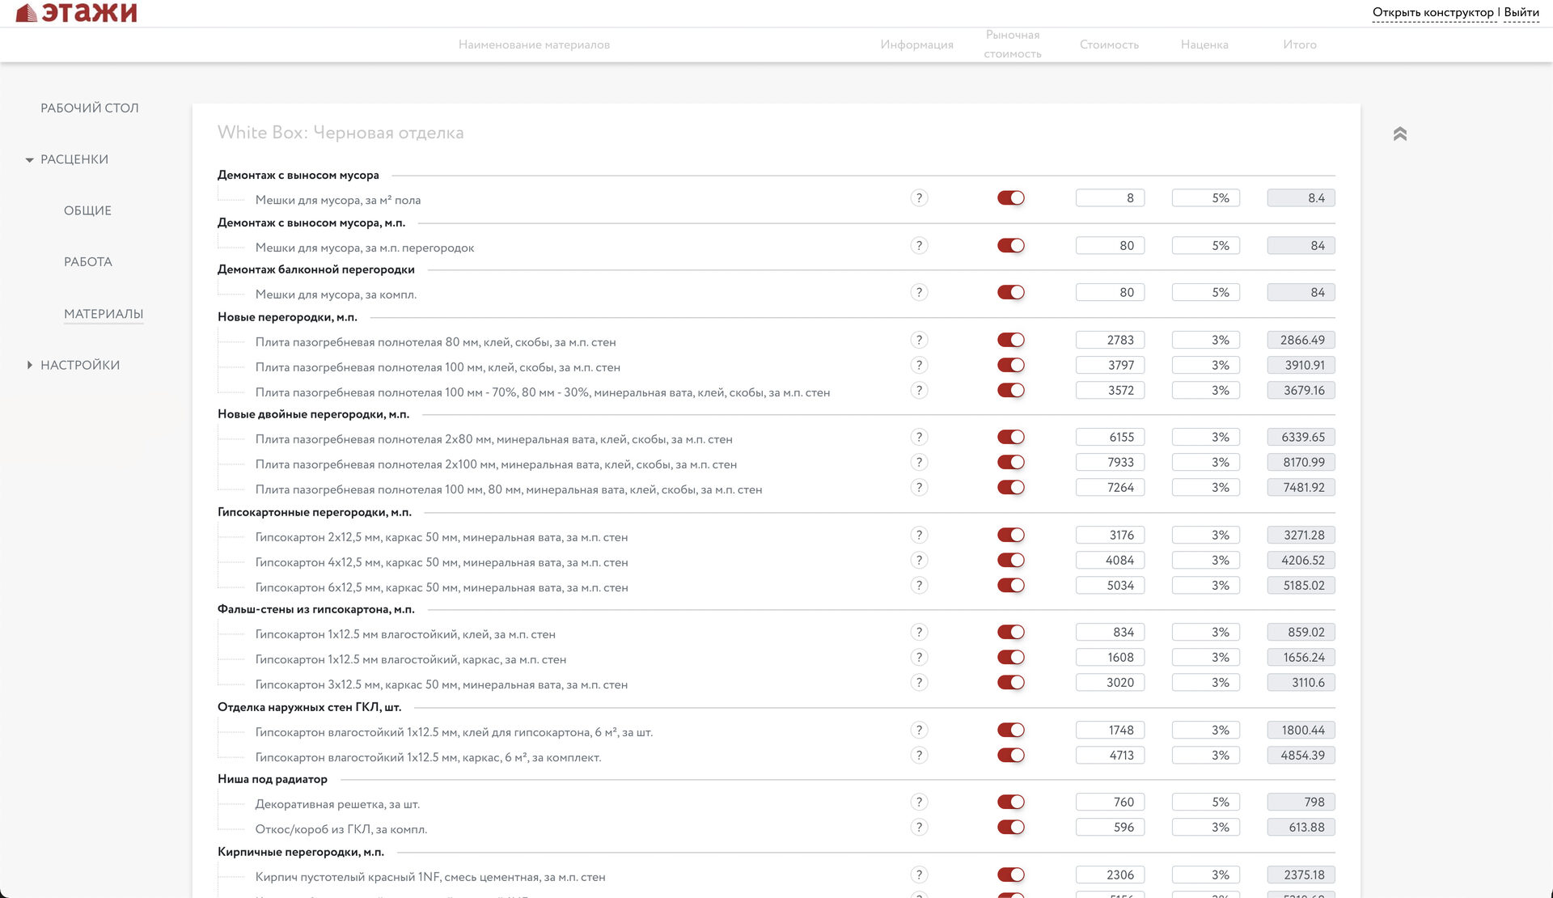Click markup field for Декоративная решетка

1205,803
